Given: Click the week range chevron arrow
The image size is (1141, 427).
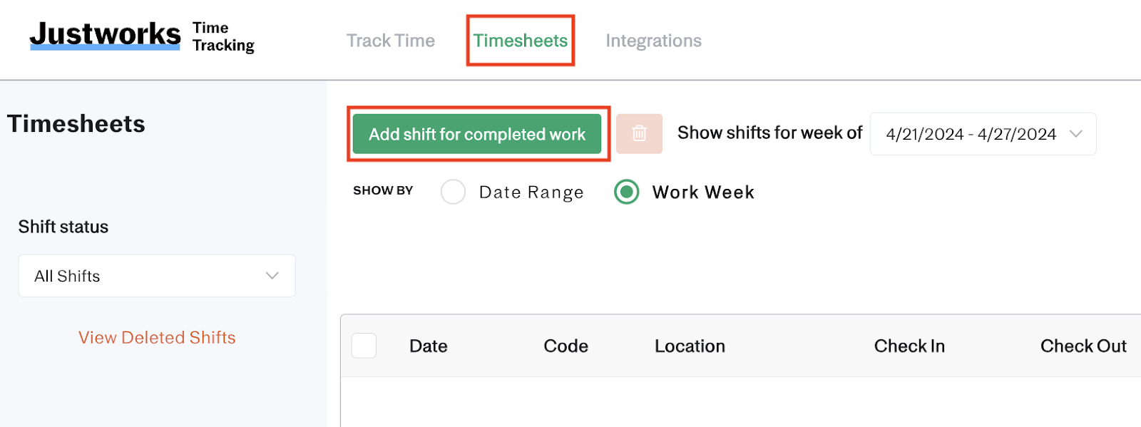Looking at the screenshot, I should pos(1076,133).
